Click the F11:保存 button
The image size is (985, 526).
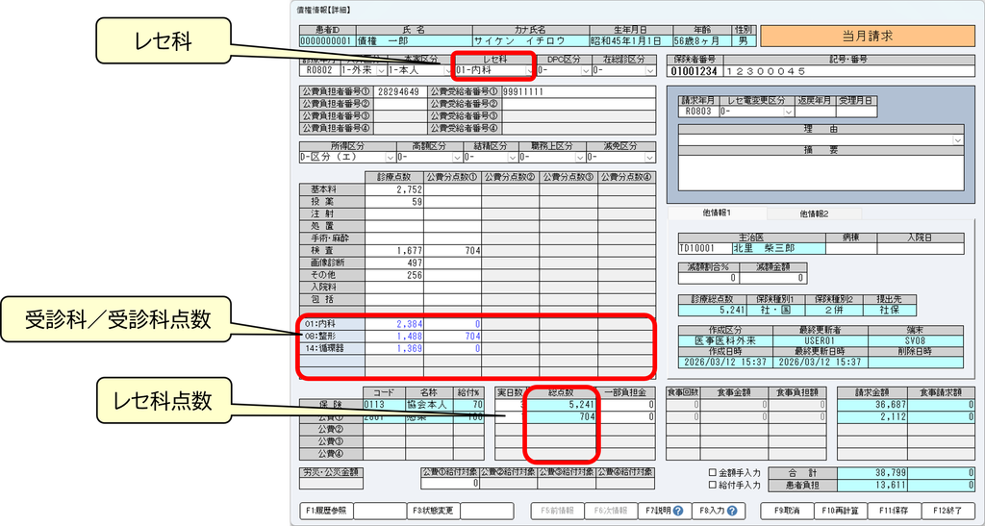(x=895, y=511)
